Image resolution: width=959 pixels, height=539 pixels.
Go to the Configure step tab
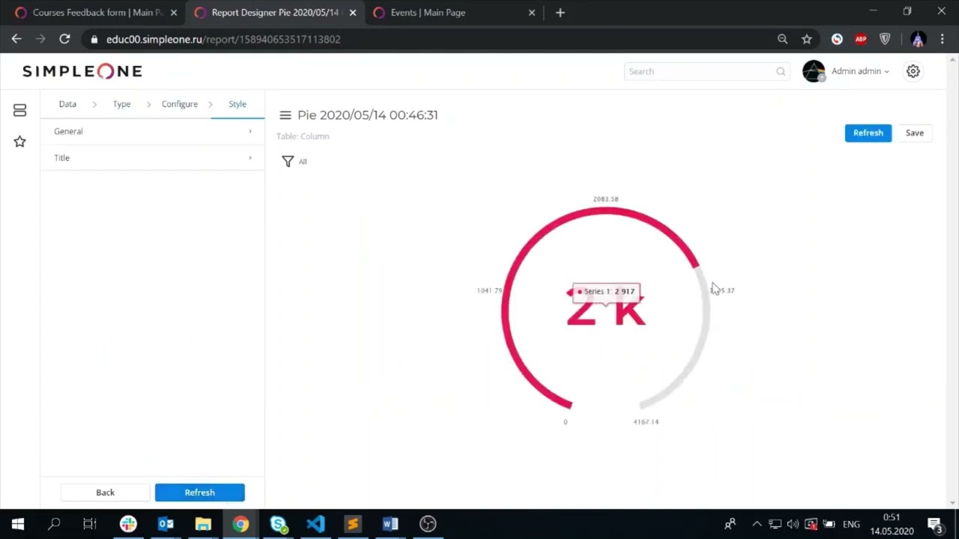pos(180,104)
